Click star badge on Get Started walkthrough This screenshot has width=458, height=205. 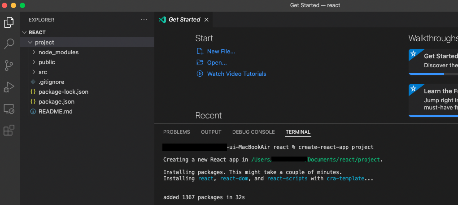tap(413, 54)
